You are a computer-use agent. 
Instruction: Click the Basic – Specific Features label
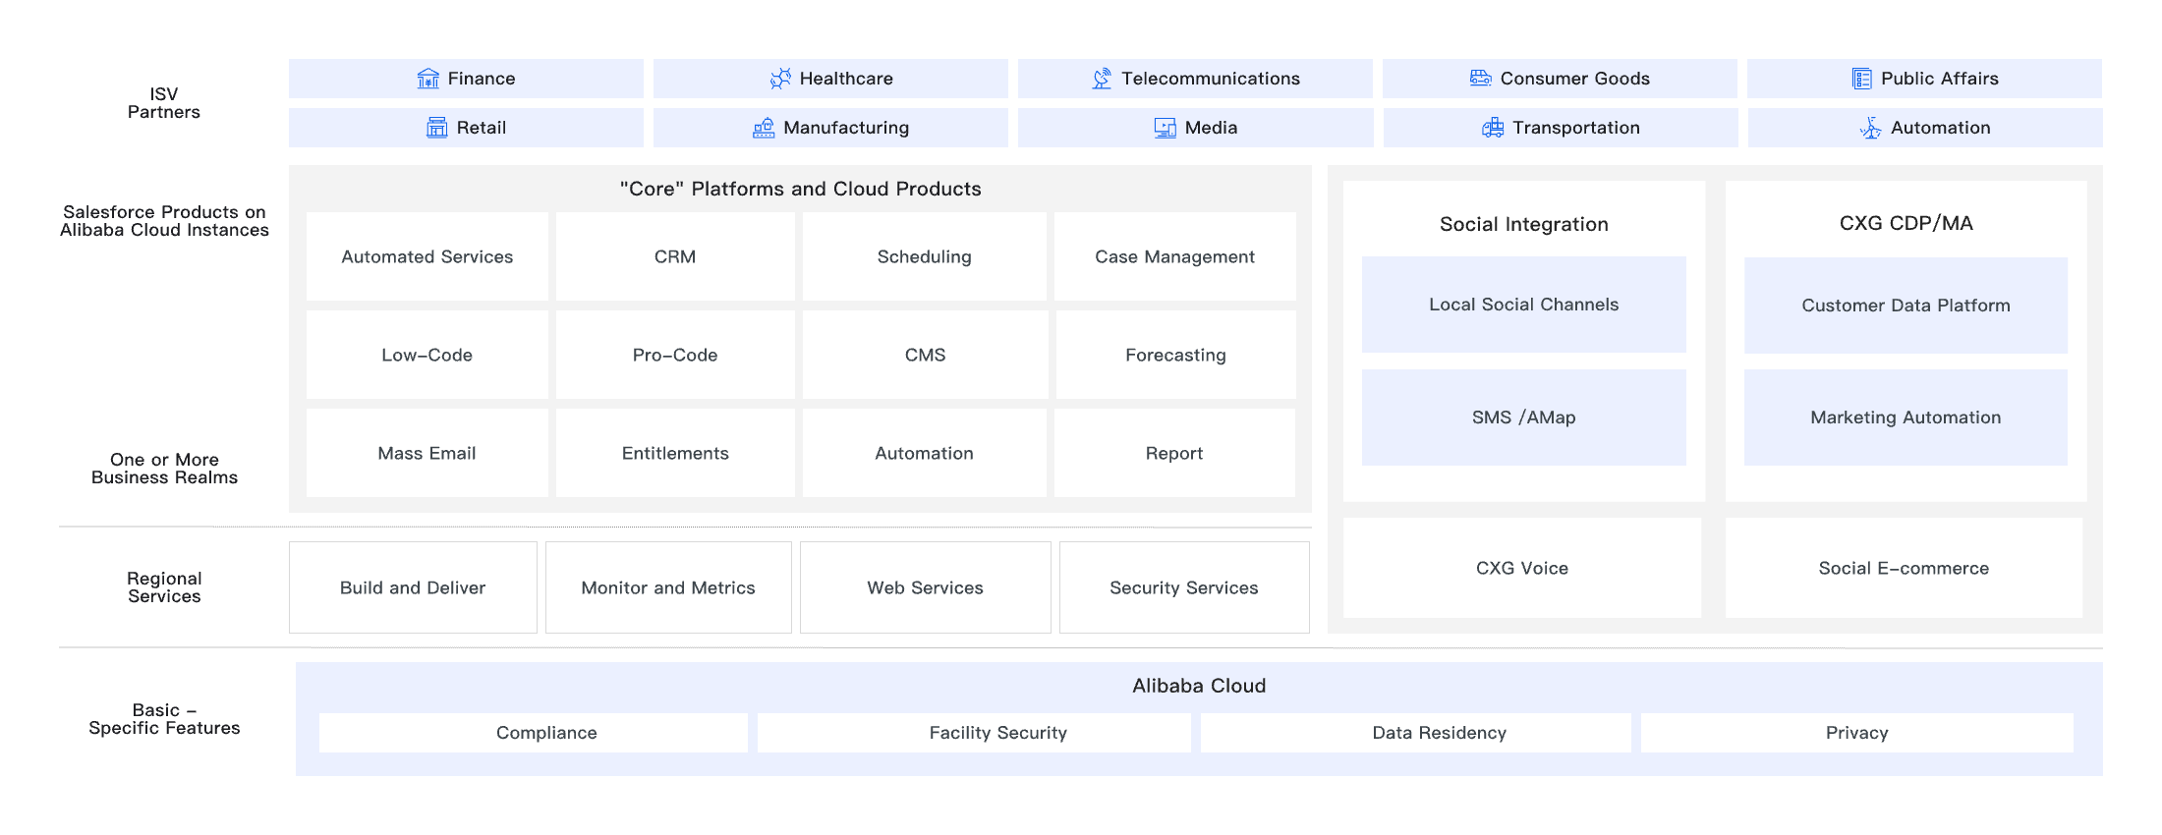[164, 719]
